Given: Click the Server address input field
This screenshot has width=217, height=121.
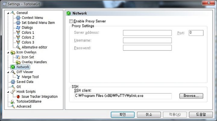Looking at the screenshot, I should pos(147,33).
